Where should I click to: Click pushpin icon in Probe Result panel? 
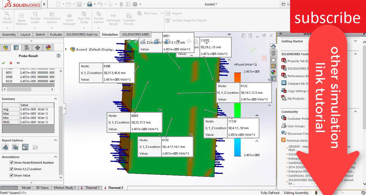18,63
